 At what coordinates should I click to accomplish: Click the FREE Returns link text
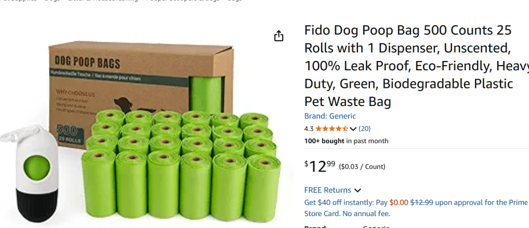[x=327, y=190]
